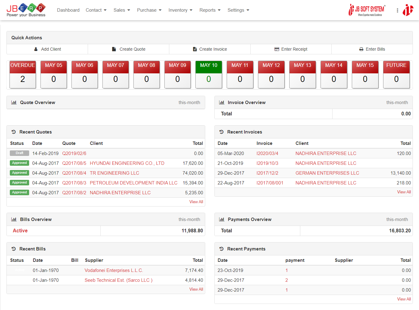This screenshot has height=310, width=419.
Task: Click invoice total 13,140.00
Action: point(401,173)
